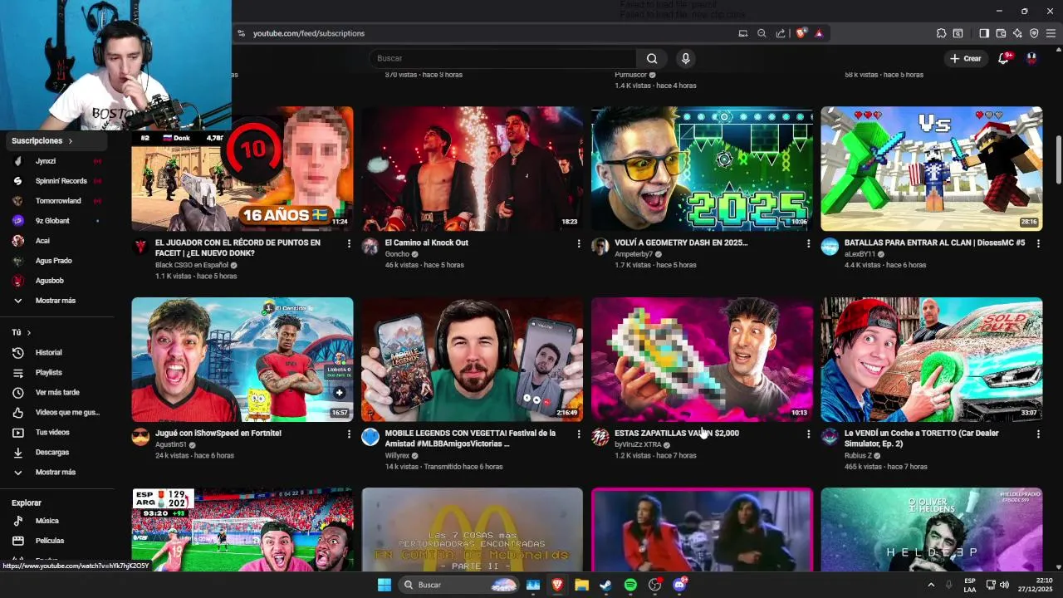The image size is (1063, 598).
Task: Open Brave Wallet icon
Action: (x=1001, y=33)
